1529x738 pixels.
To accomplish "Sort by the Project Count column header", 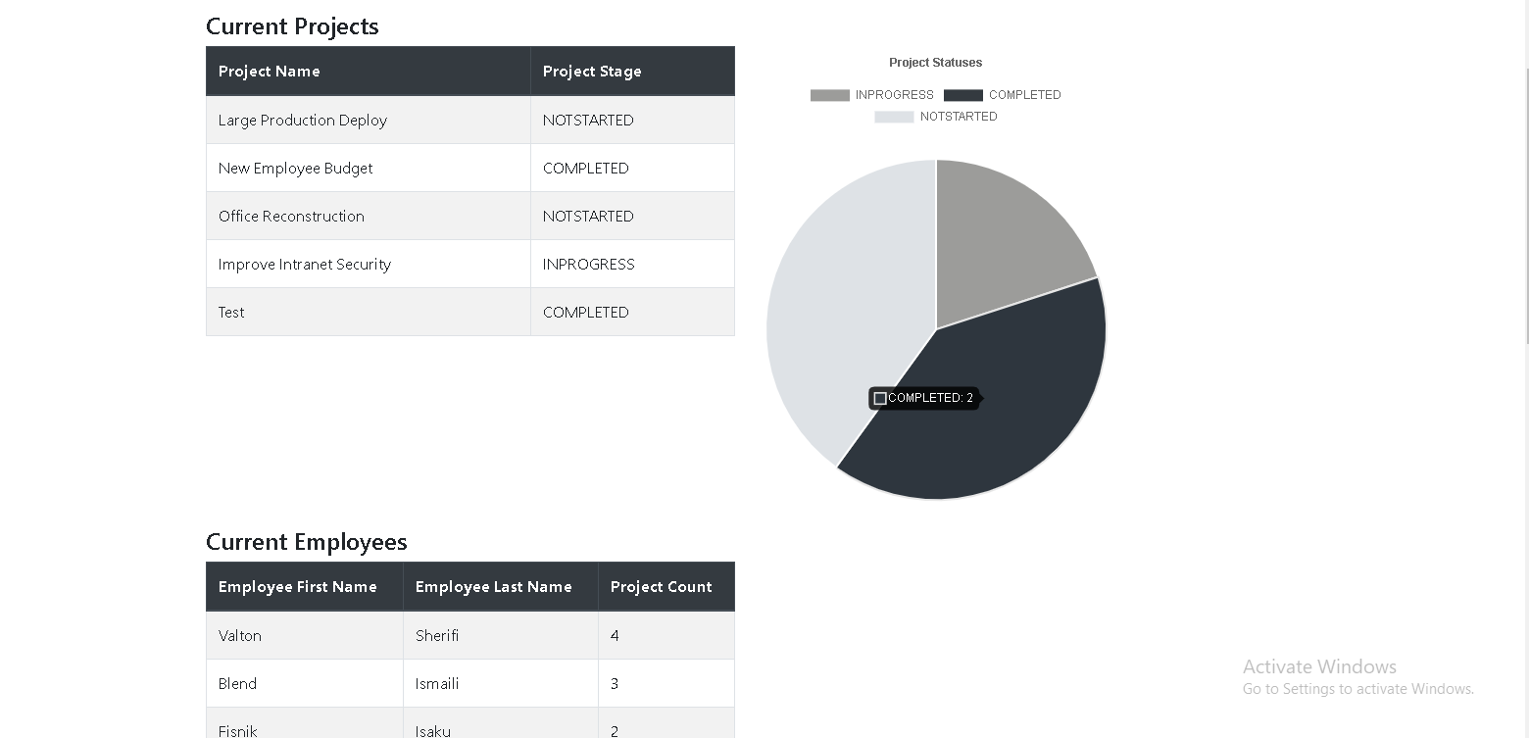I will [661, 586].
